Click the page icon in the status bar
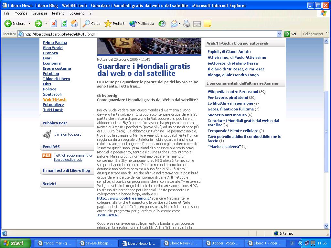The height and width of the screenshot is (248, 331). pyautogui.click(x=5, y=233)
